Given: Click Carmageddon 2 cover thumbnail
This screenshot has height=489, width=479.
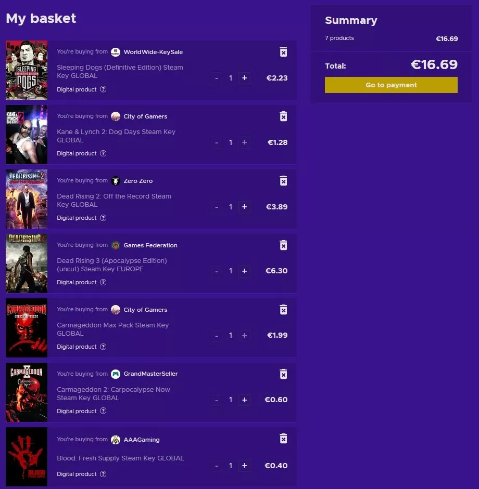Looking at the screenshot, I should tap(27, 392).
